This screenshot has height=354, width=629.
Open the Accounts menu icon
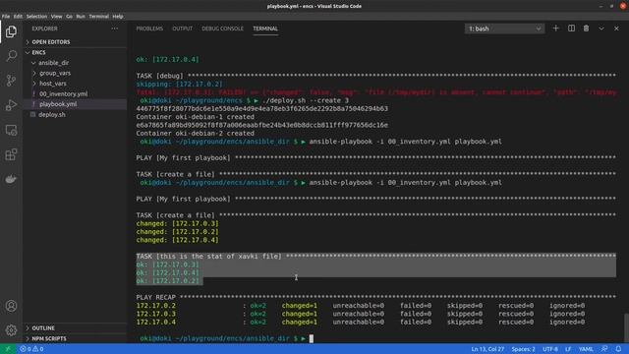tap(11, 306)
